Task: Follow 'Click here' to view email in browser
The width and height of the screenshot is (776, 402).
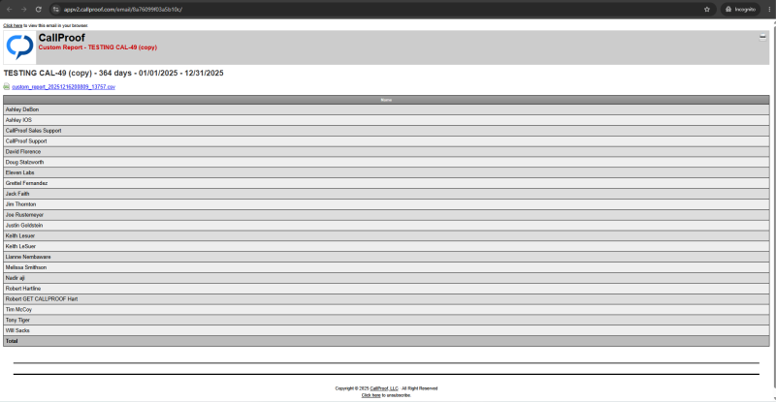Action: tap(13, 25)
